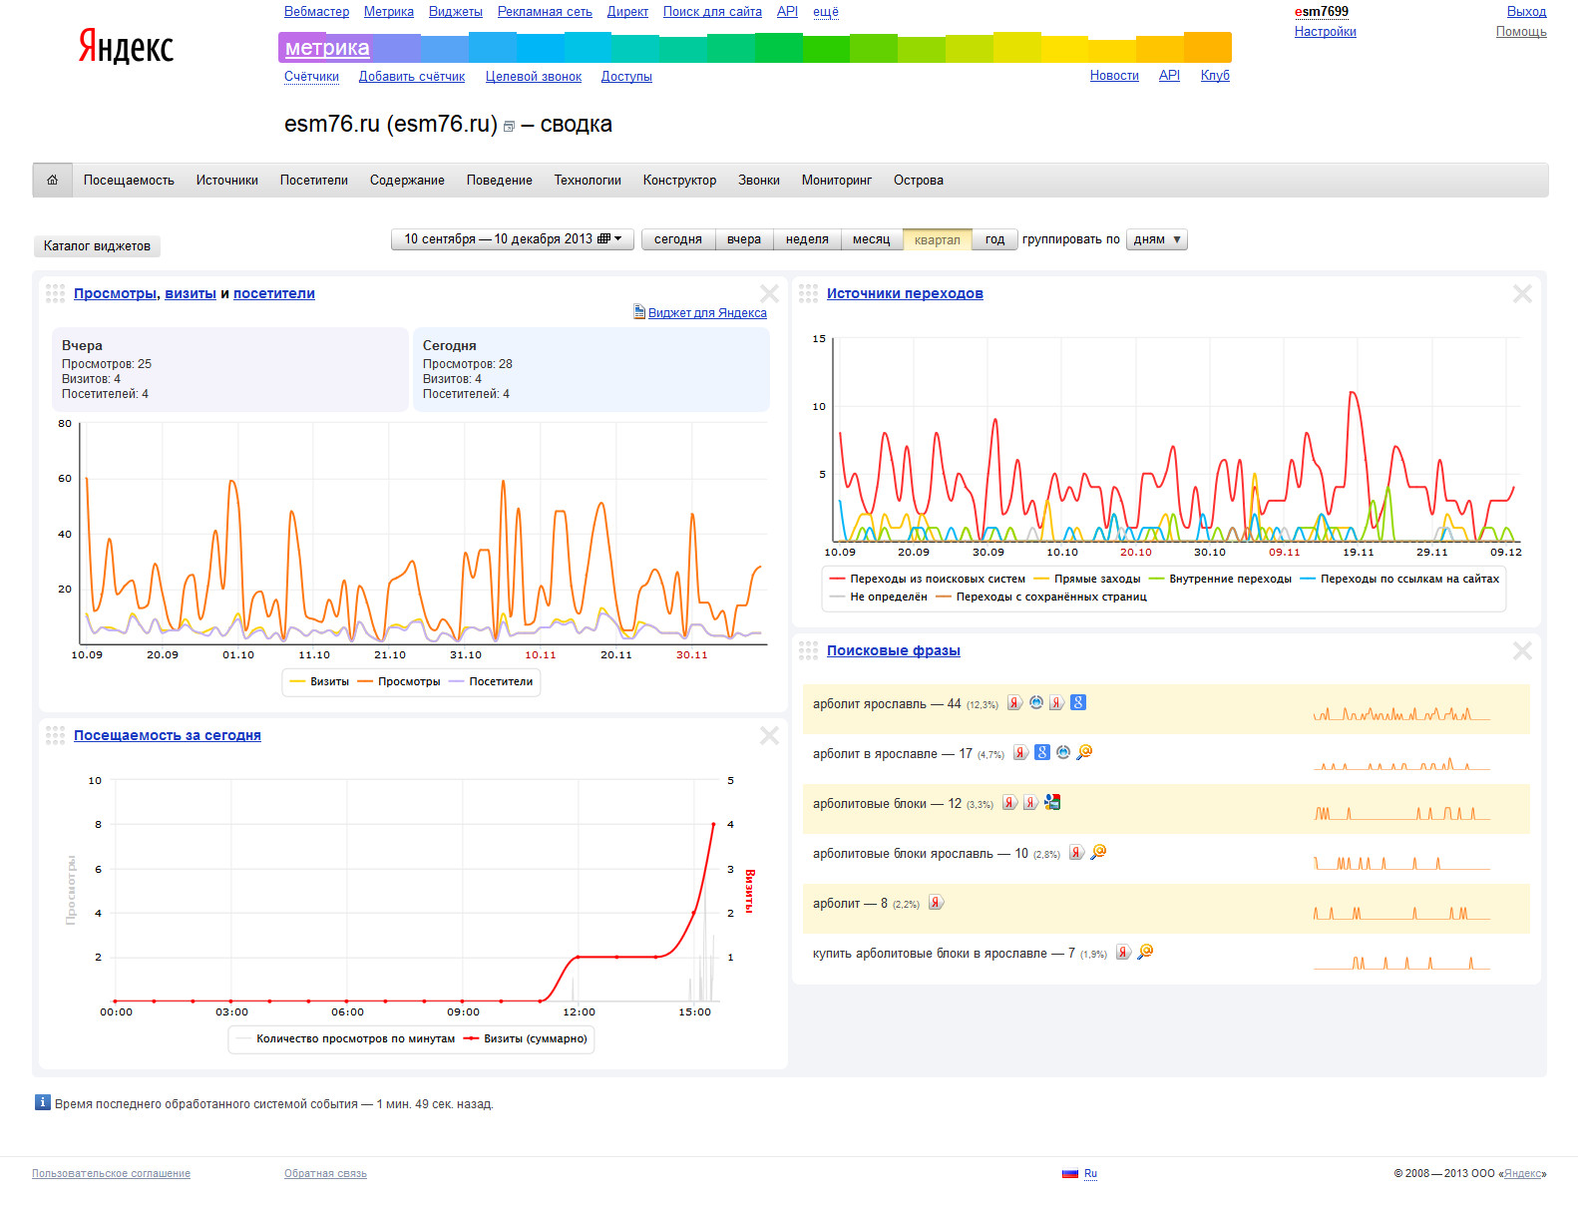The height and width of the screenshot is (1206, 1578).
Task: Click the Google Images icon beside 'арболитовые блоки'
Action: pyautogui.click(x=1052, y=802)
